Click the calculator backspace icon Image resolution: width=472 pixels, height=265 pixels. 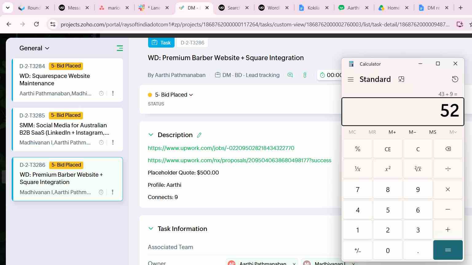(x=448, y=149)
